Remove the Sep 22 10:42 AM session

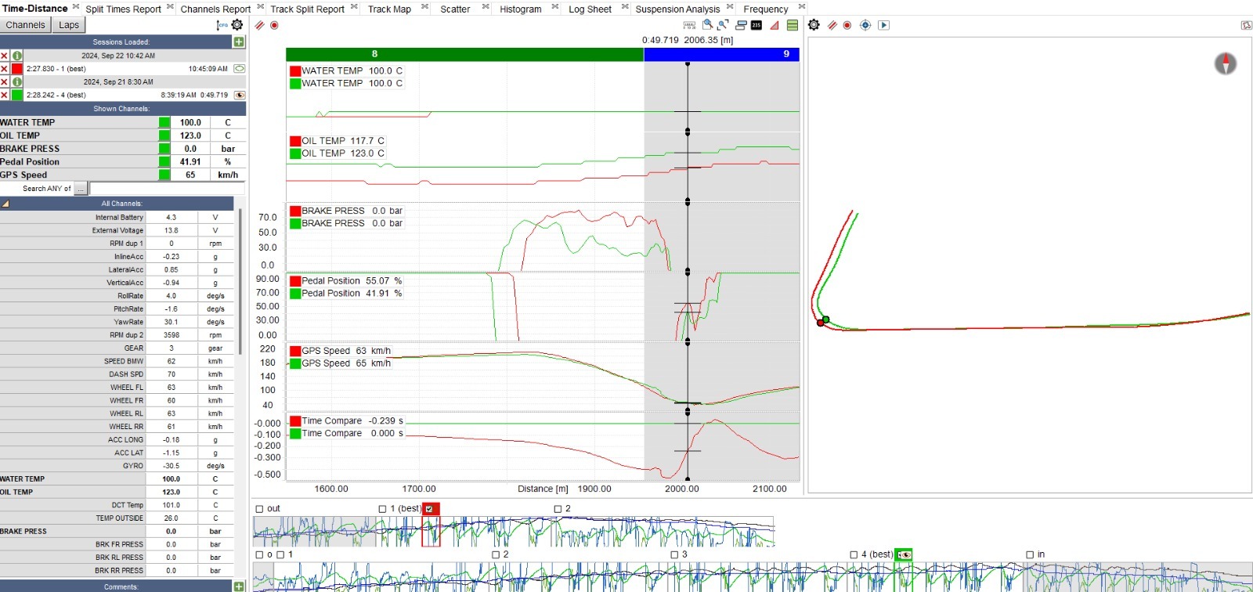(5, 56)
